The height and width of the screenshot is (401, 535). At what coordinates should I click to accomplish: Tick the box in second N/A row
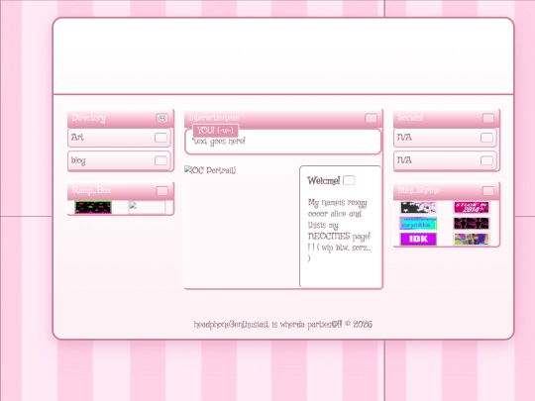coord(486,160)
